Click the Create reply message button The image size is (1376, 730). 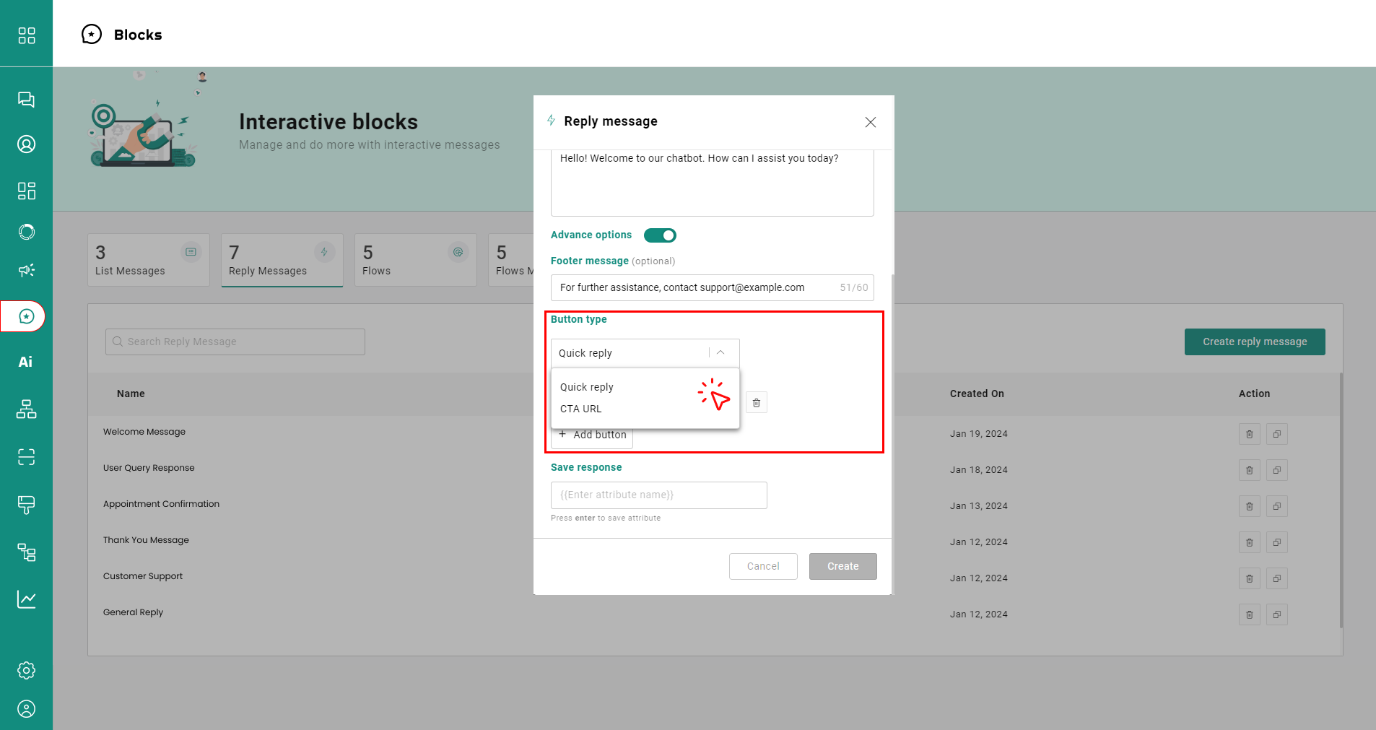(1254, 342)
